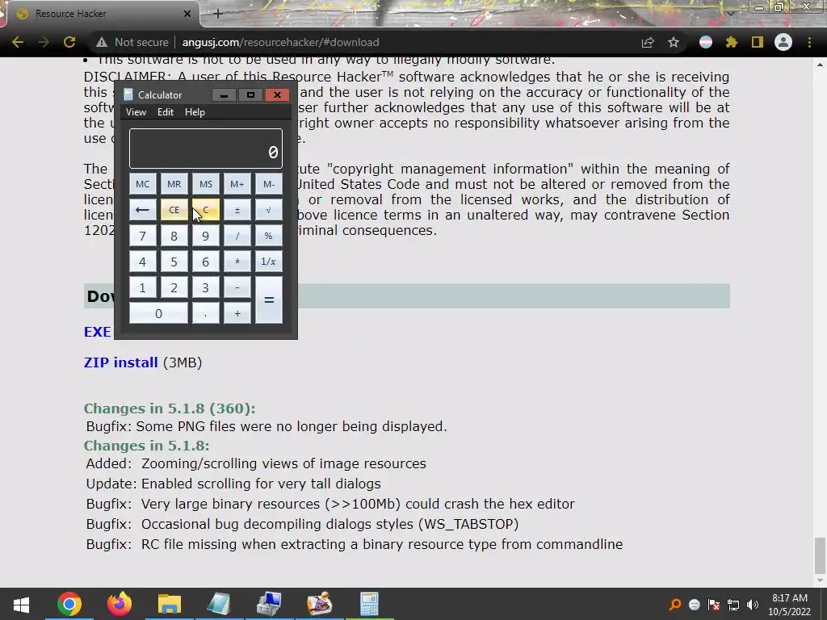827x620 pixels.
Task: Bookmark this page with the star icon
Action: (674, 42)
